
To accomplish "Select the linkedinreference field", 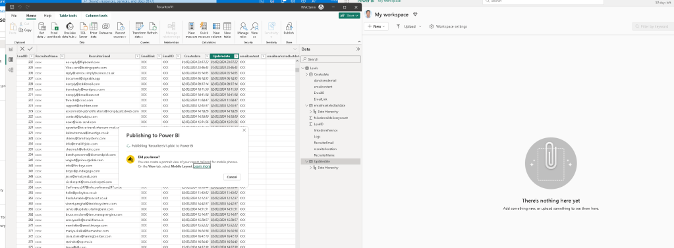I will 326,130.
